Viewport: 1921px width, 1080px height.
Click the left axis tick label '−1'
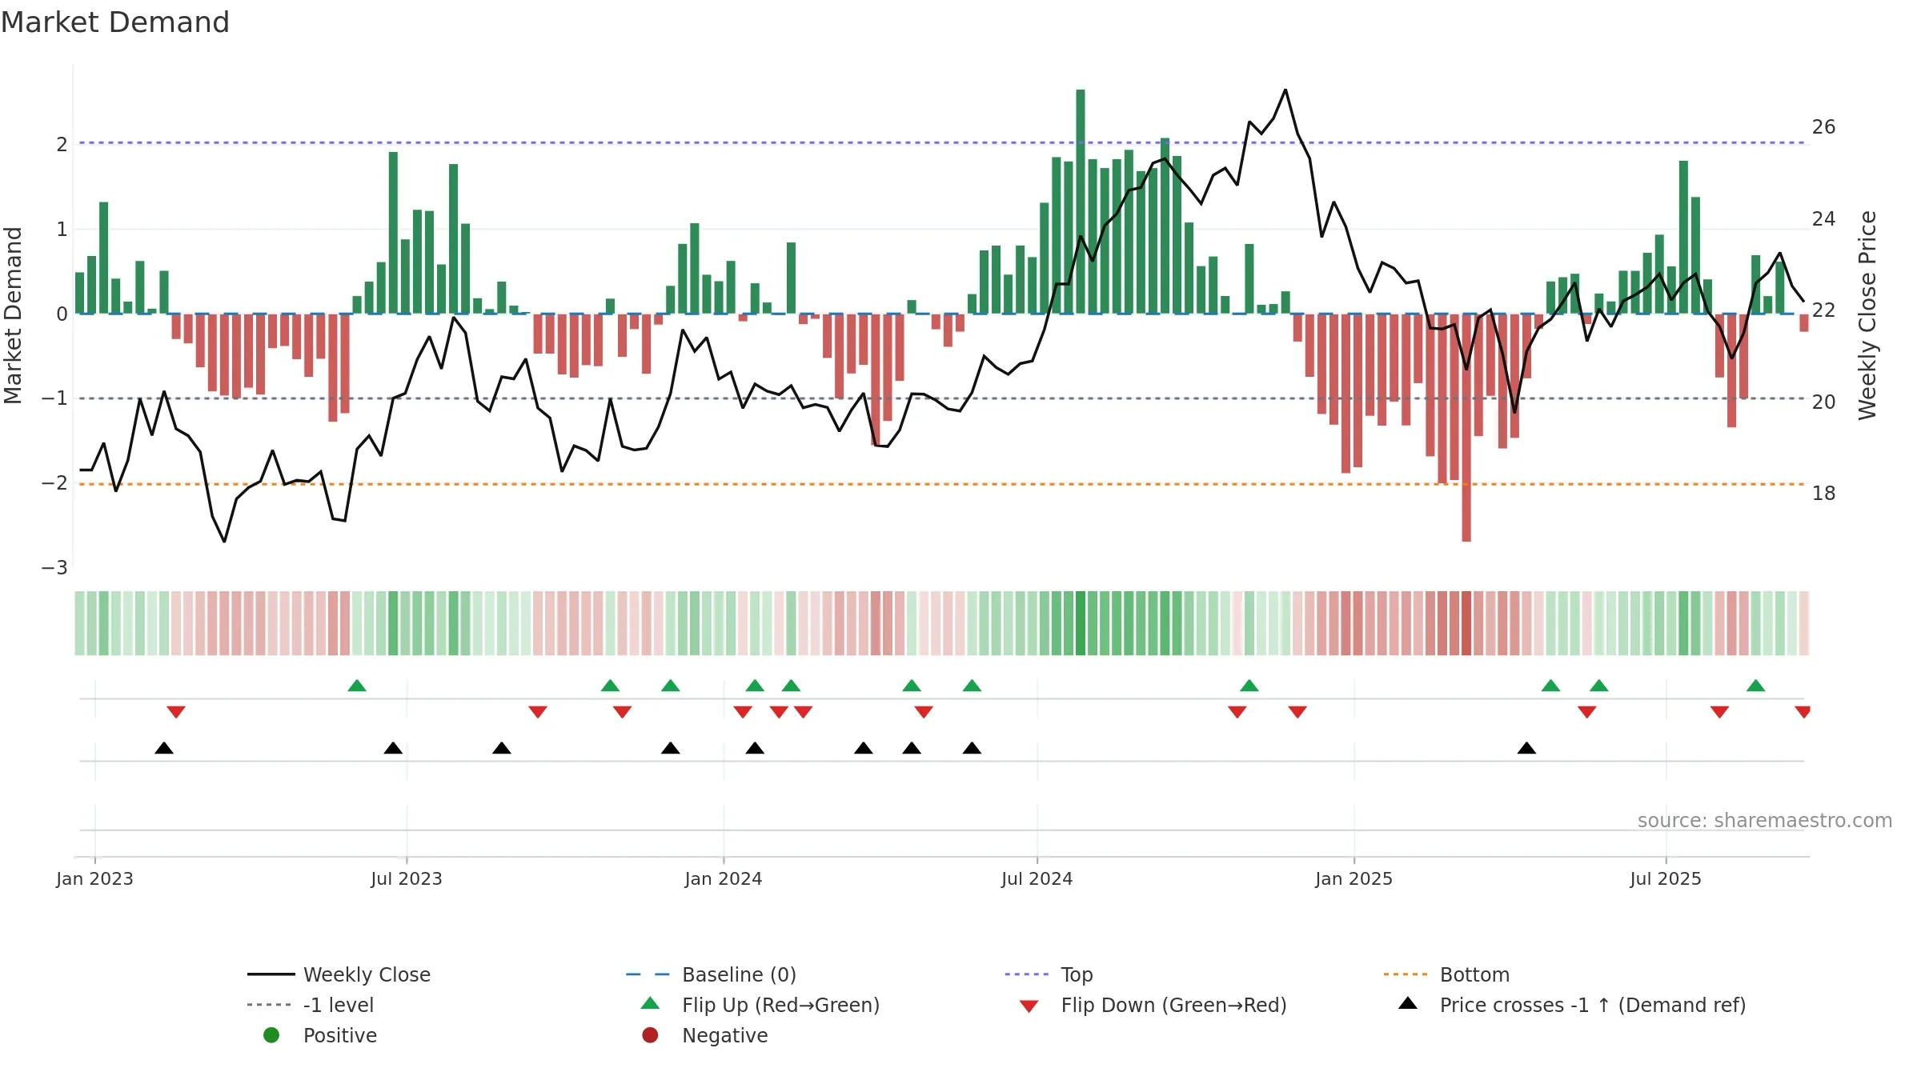(54, 398)
